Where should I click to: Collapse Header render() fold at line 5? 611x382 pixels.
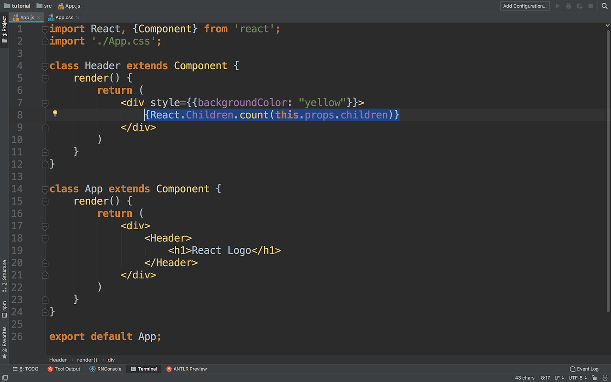(x=45, y=78)
